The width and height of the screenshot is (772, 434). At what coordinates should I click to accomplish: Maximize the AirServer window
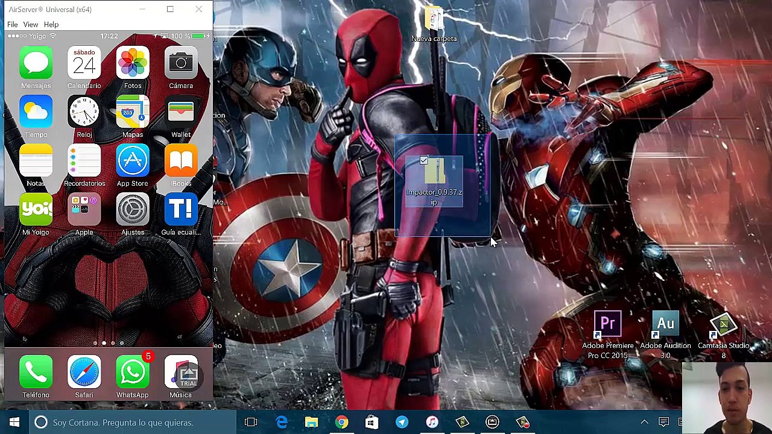170,9
